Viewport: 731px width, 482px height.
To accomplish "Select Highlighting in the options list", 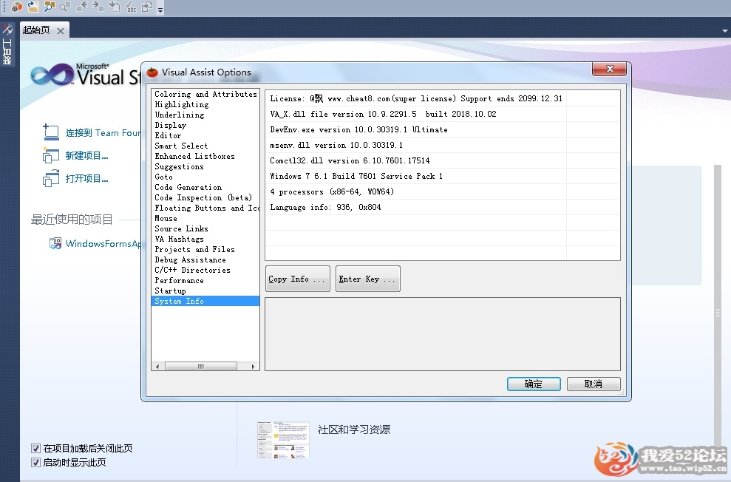I will click(205, 104).
